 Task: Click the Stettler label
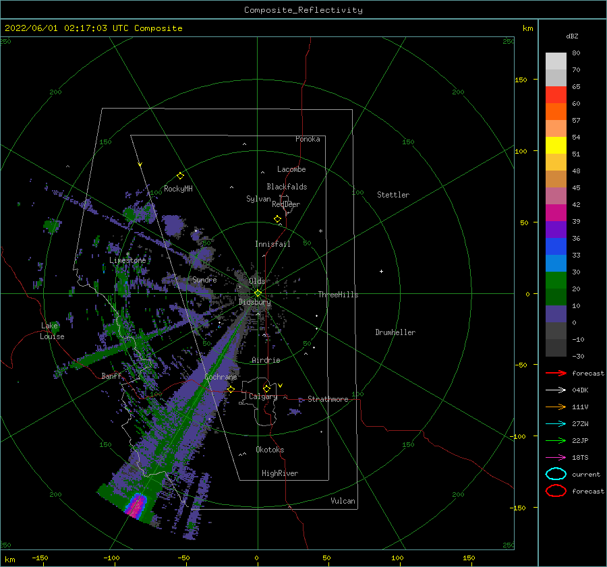(393, 195)
